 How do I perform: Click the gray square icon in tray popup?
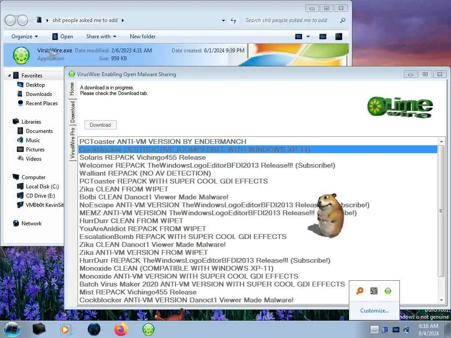373,291
